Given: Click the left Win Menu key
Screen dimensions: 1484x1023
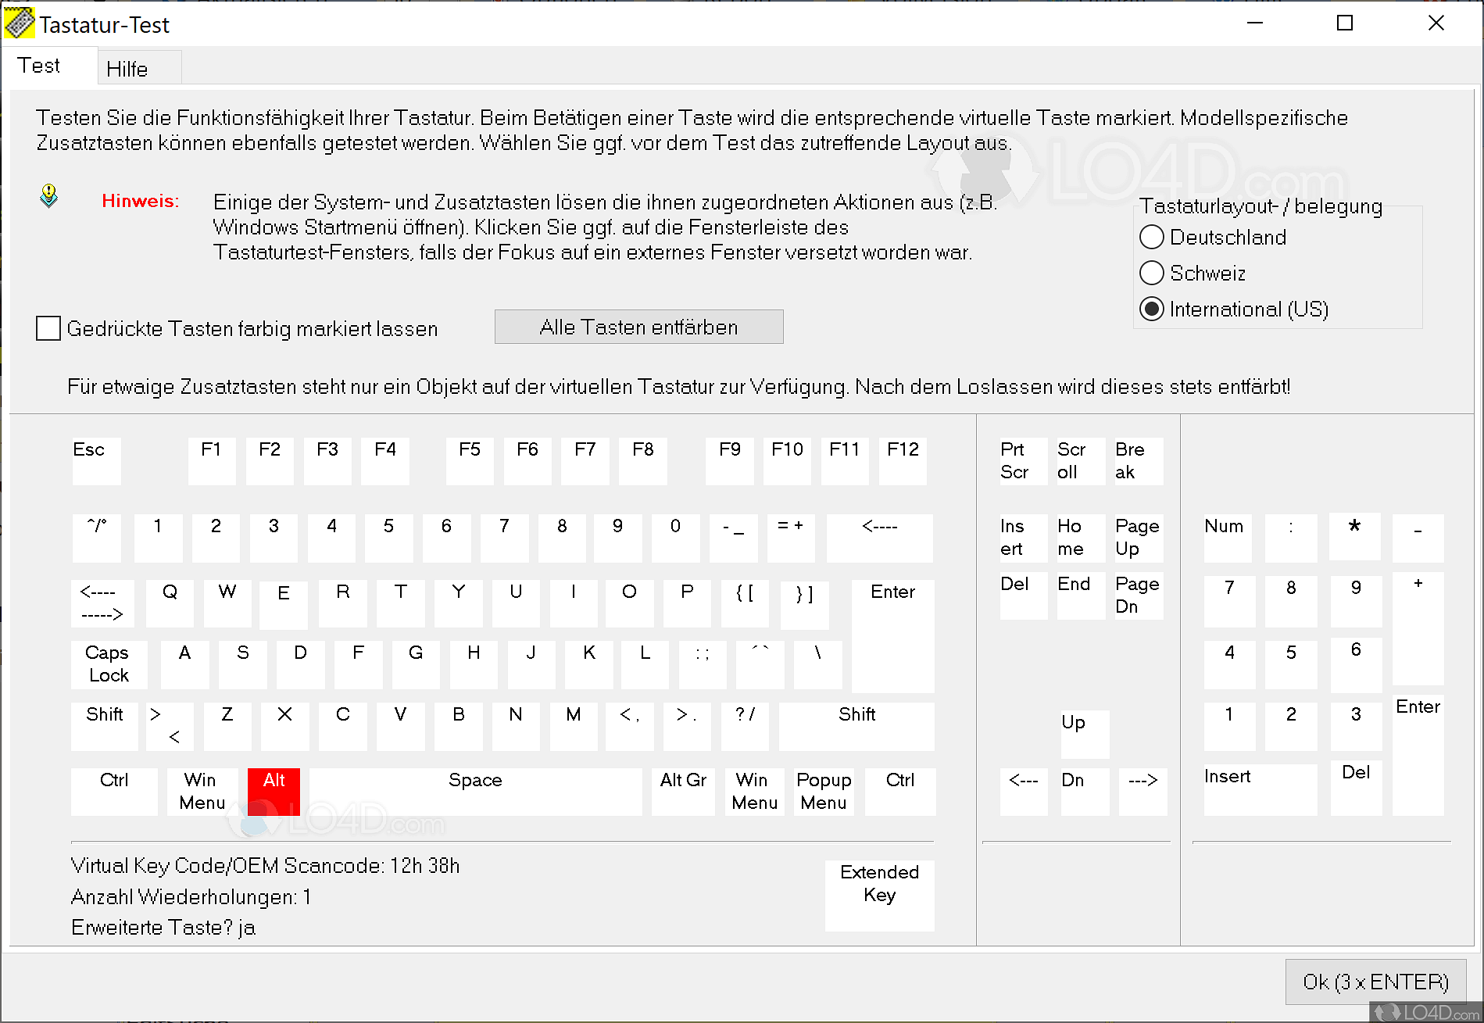Looking at the screenshot, I should pos(202,792).
